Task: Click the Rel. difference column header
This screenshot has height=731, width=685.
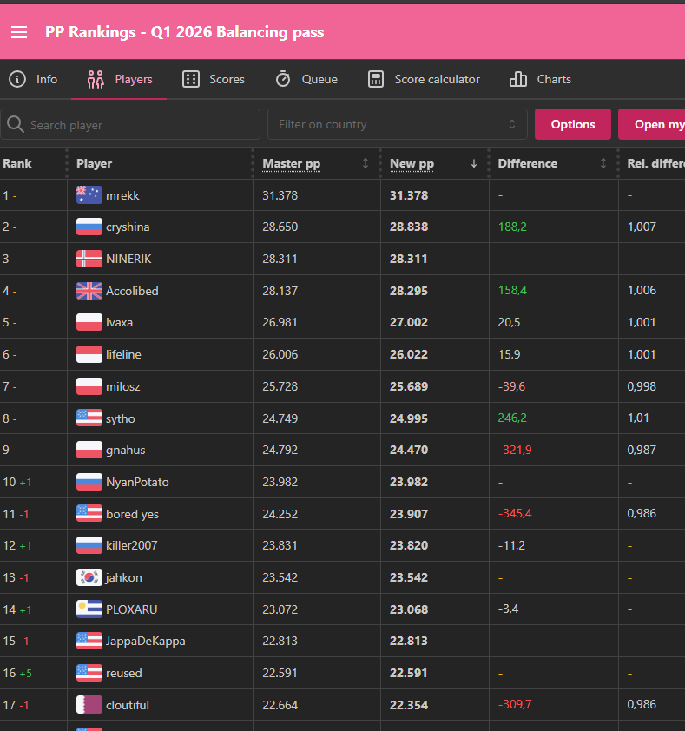Action: (655, 163)
